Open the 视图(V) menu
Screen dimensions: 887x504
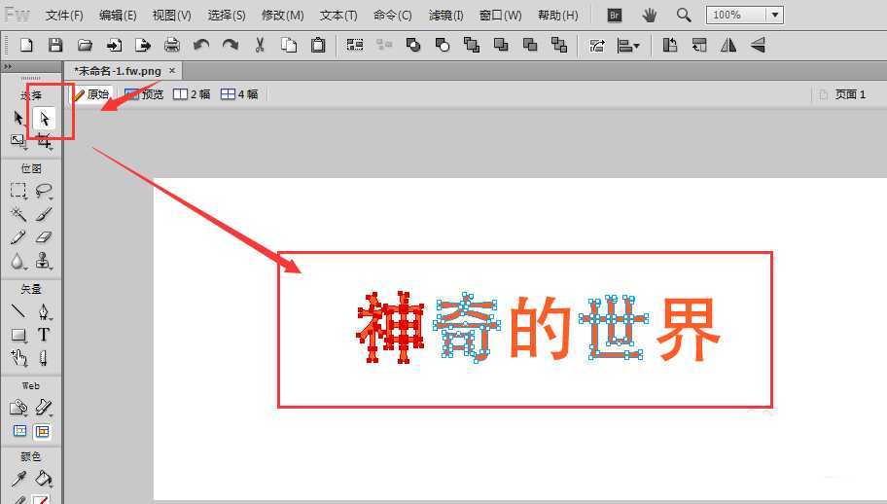[172, 16]
